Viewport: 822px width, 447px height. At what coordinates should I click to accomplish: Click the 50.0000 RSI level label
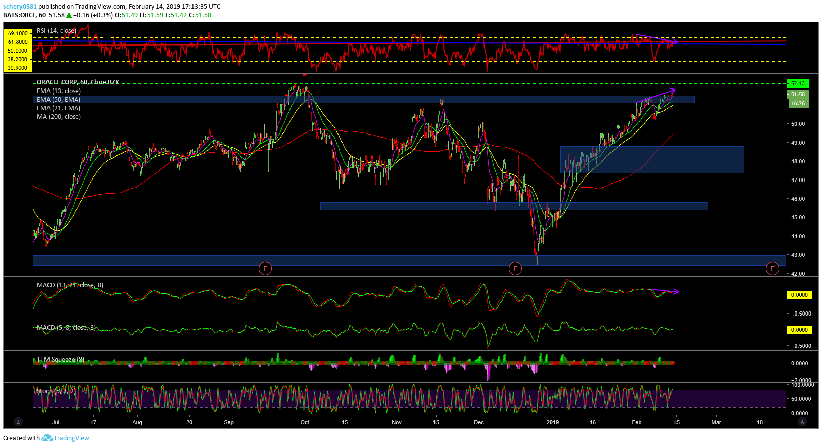[18, 51]
